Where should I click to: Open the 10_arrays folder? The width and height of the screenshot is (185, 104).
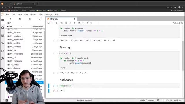tap(25, 65)
